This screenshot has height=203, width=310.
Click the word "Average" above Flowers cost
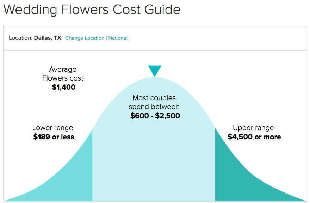pyautogui.click(x=63, y=69)
